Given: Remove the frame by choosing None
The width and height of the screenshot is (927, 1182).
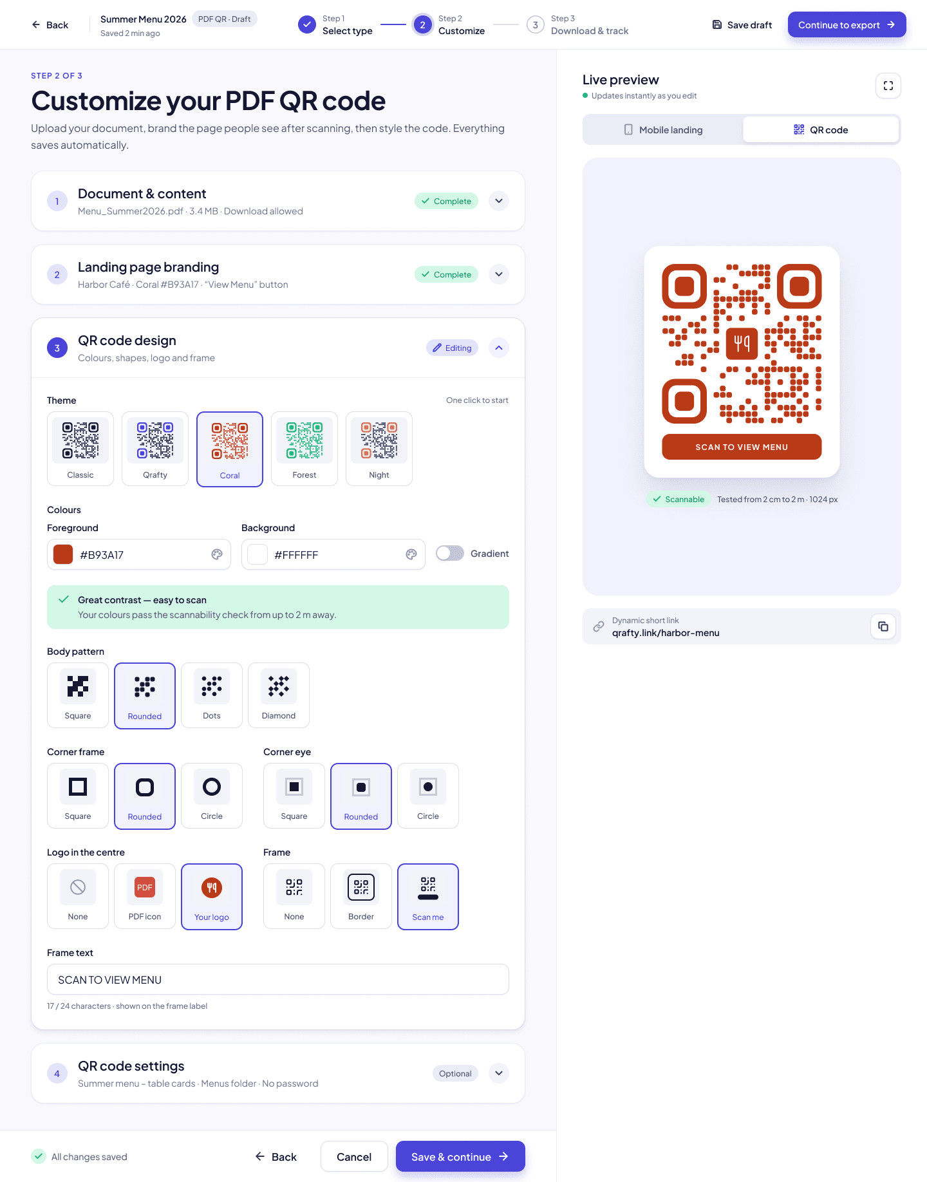Looking at the screenshot, I should 294,896.
